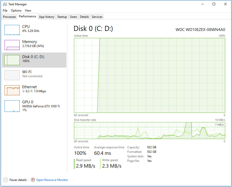Viewport: 232px width, 187px height.
Task: Collapse view with Fewer details arrow icon
Action: 5,180
